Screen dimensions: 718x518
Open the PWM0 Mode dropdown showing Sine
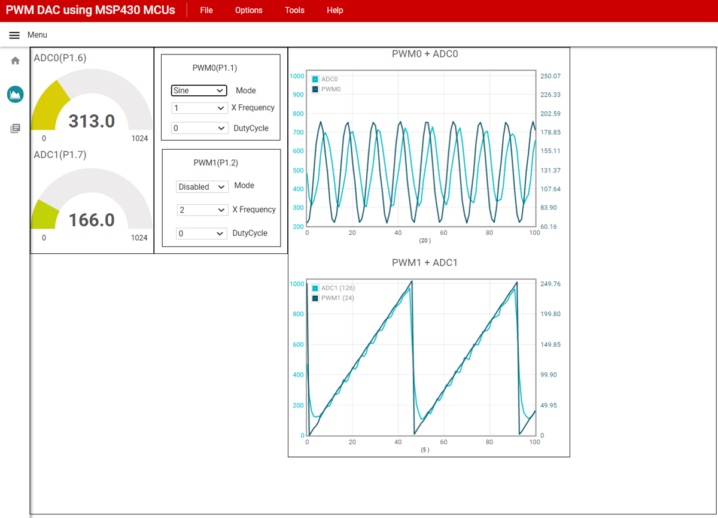click(x=199, y=90)
